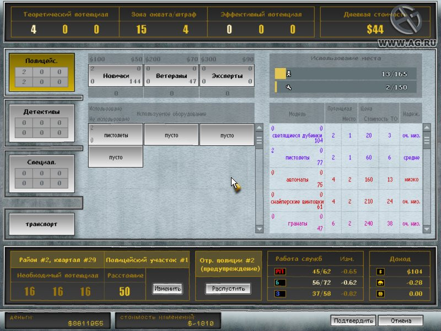Image resolution: width=441 pixels, height=331 pixels.
Task: Click the Распустить button
Action: 228,289
